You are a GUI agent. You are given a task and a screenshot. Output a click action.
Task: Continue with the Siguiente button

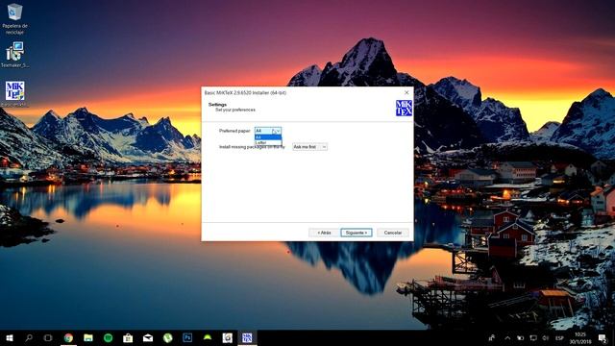[x=357, y=233]
